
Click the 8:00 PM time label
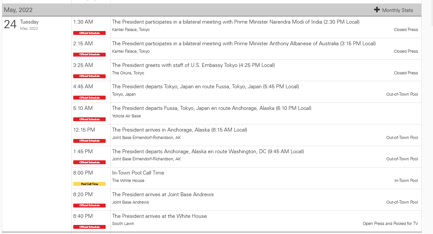[83, 173]
